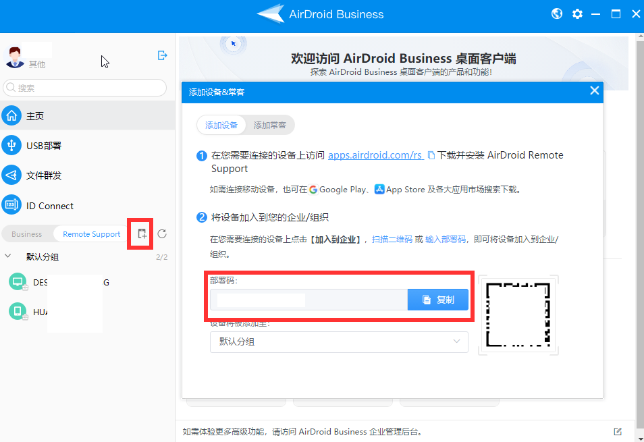Open 文件群发 in sidebar
The height and width of the screenshot is (442, 644).
click(x=88, y=175)
